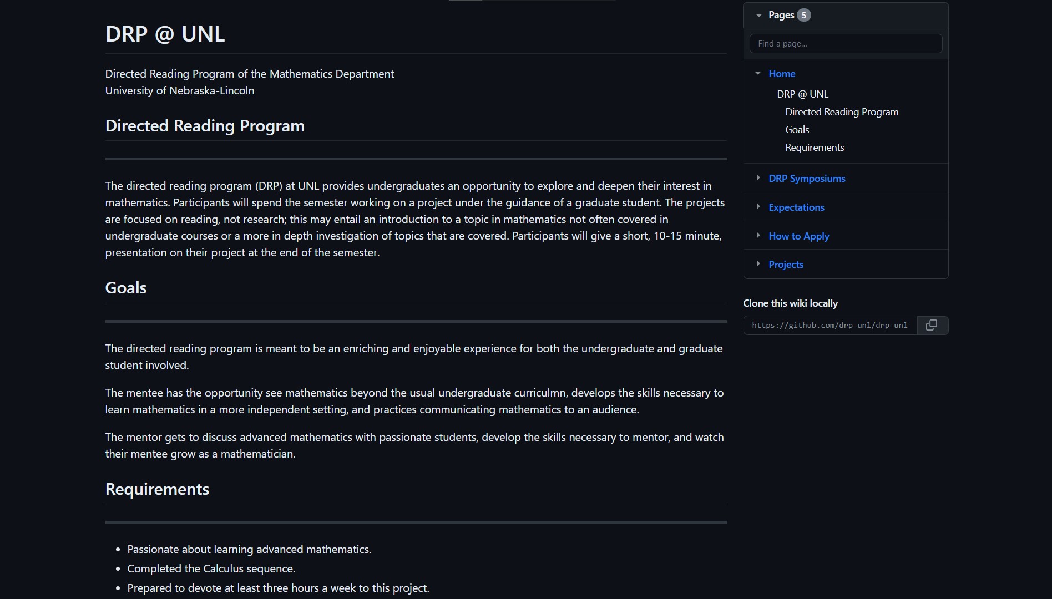The height and width of the screenshot is (599, 1052).
Task: Open the Home wiki page
Action: 781,74
